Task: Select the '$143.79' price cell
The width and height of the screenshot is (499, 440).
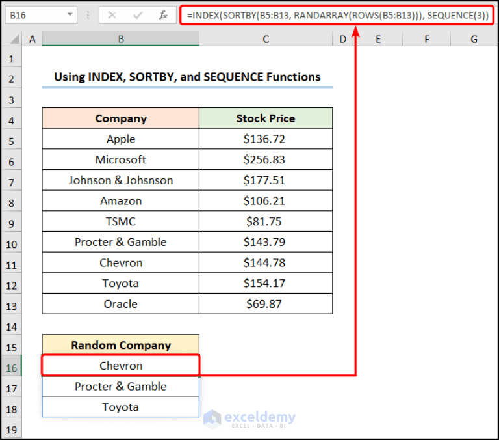Action: click(266, 242)
